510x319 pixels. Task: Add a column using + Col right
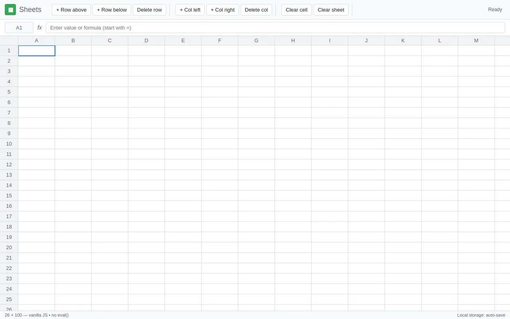[x=223, y=10]
